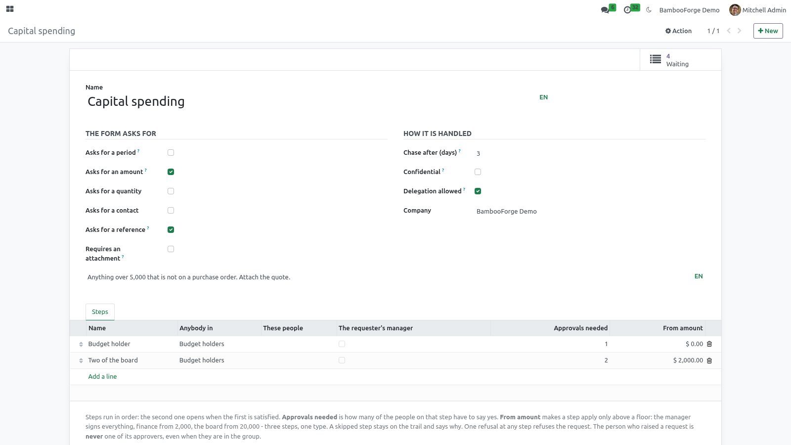This screenshot has width=791, height=445.
Task: Delete the Budget holder step row
Action: [709, 344]
